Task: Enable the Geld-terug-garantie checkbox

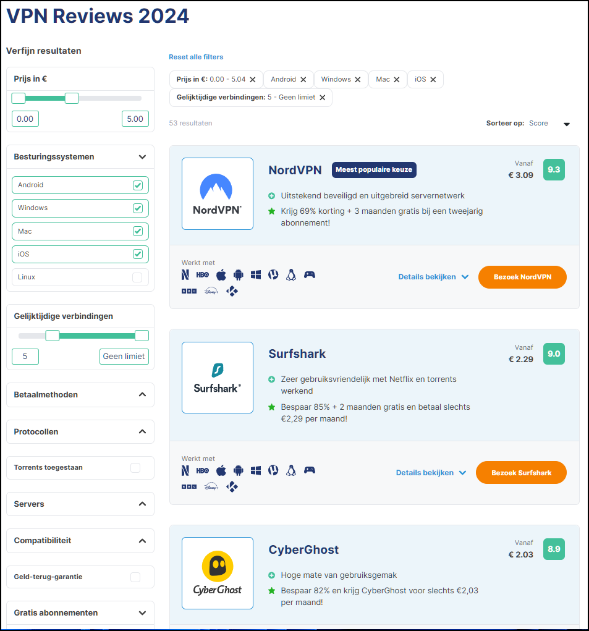Action: tap(135, 577)
